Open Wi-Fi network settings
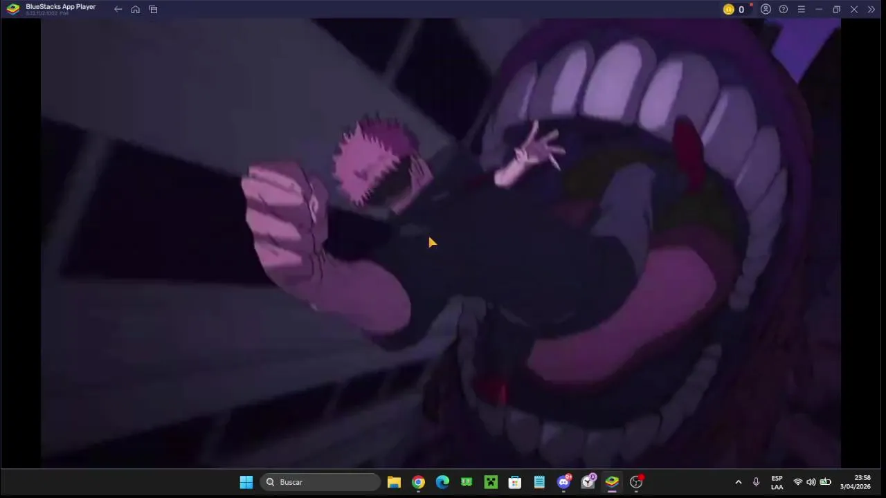 pyautogui.click(x=798, y=482)
